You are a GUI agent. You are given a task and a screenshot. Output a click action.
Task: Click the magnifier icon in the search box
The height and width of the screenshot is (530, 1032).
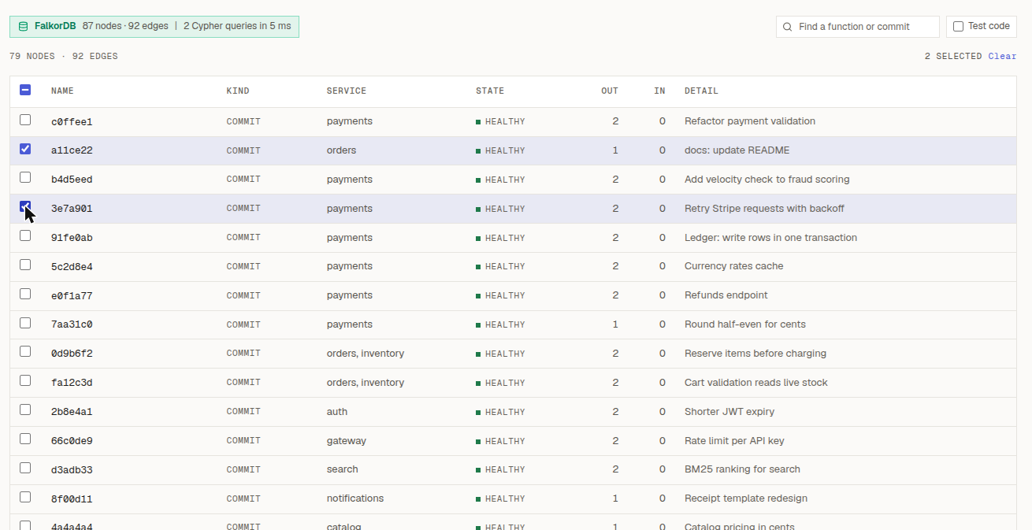pyautogui.click(x=787, y=27)
